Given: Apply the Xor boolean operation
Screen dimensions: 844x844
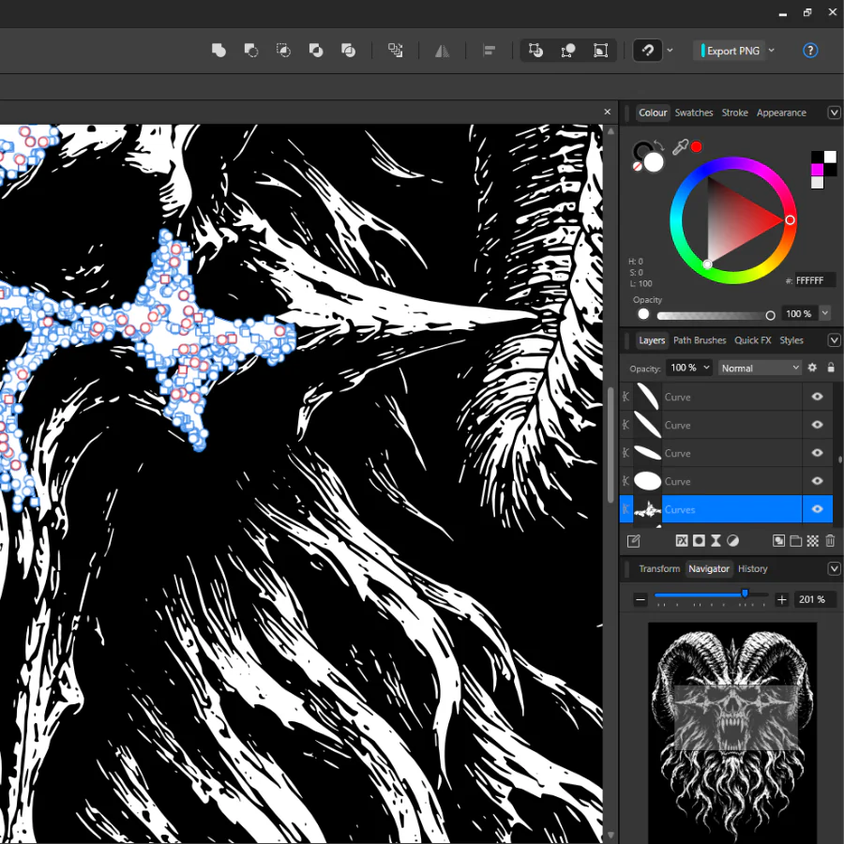Looking at the screenshot, I should tap(316, 51).
